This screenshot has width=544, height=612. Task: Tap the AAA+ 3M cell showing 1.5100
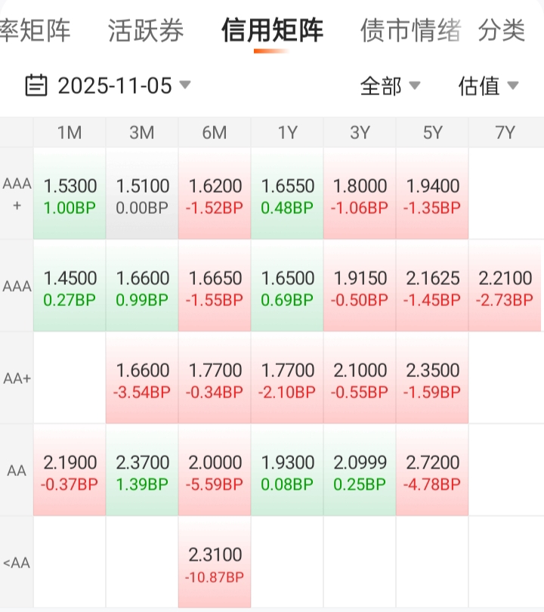point(142,195)
